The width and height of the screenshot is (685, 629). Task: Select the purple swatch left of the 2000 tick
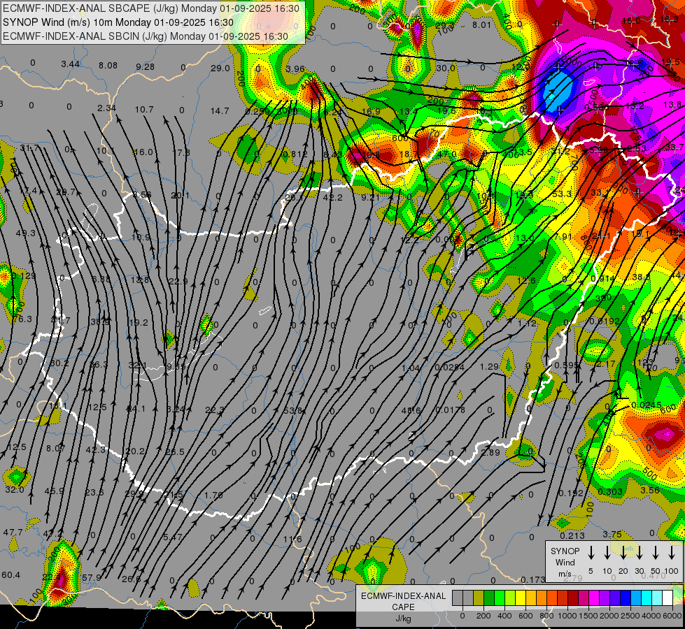coord(604,598)
